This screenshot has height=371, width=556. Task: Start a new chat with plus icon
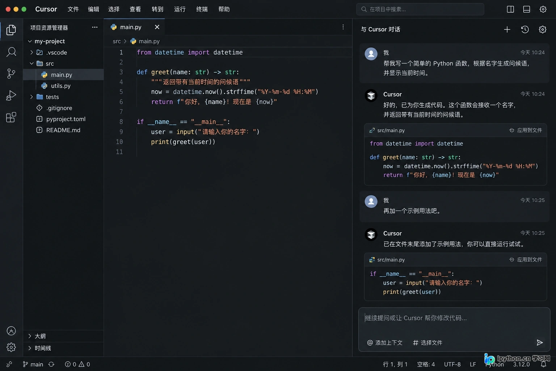(x=507, y=29)
